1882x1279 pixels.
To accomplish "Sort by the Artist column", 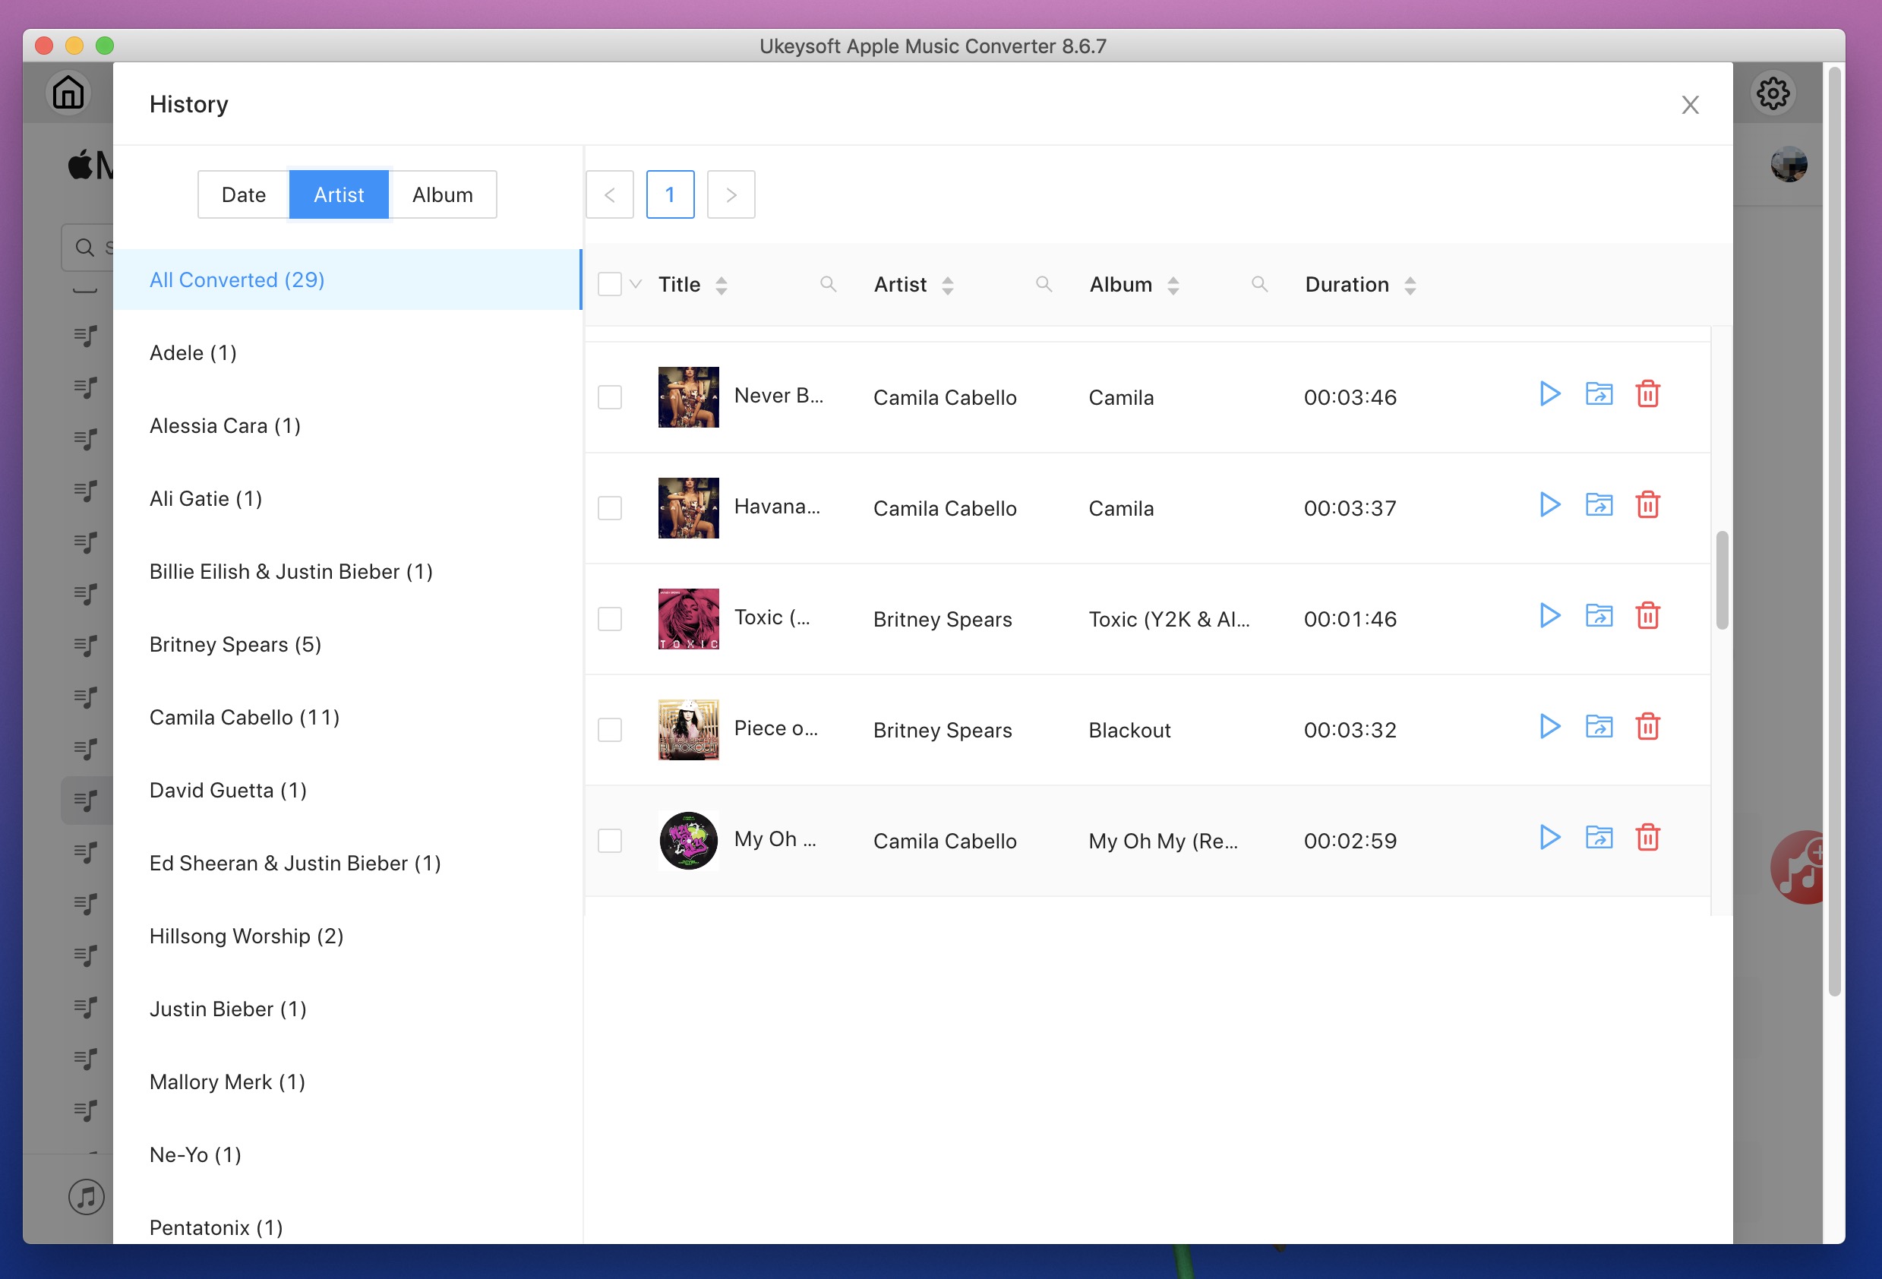I will (948, 285).
